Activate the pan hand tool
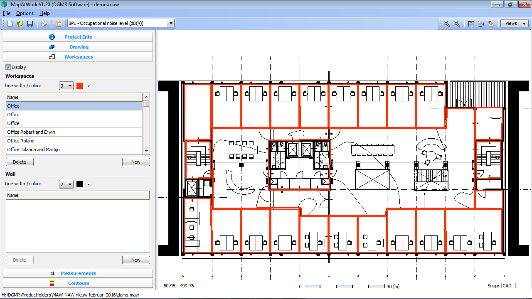The image size is (532, 299). pos(491,24)
